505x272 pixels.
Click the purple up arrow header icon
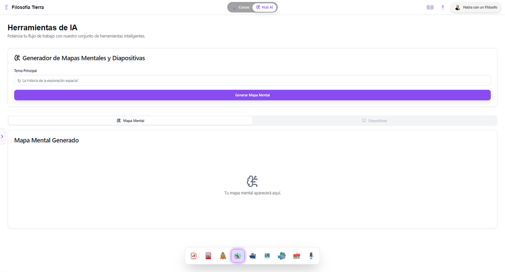[x=443, y=7]
